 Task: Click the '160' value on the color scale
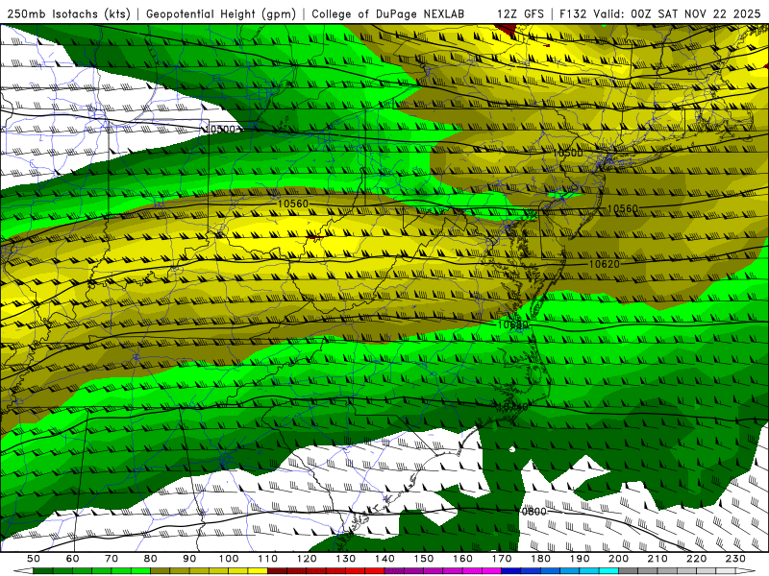tap(462, 559)
